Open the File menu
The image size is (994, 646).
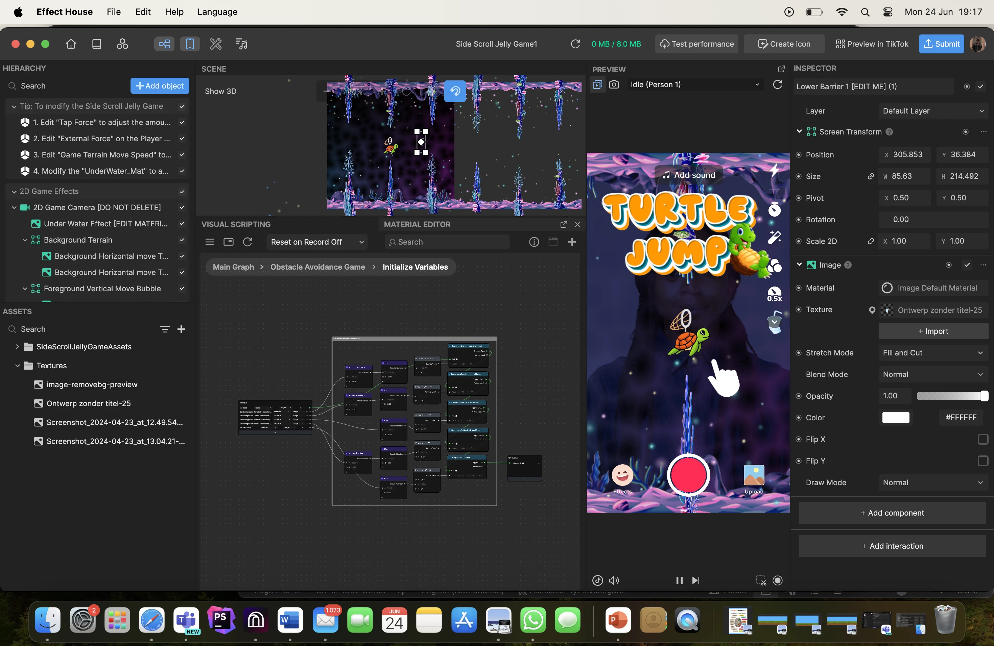point(114,12)
